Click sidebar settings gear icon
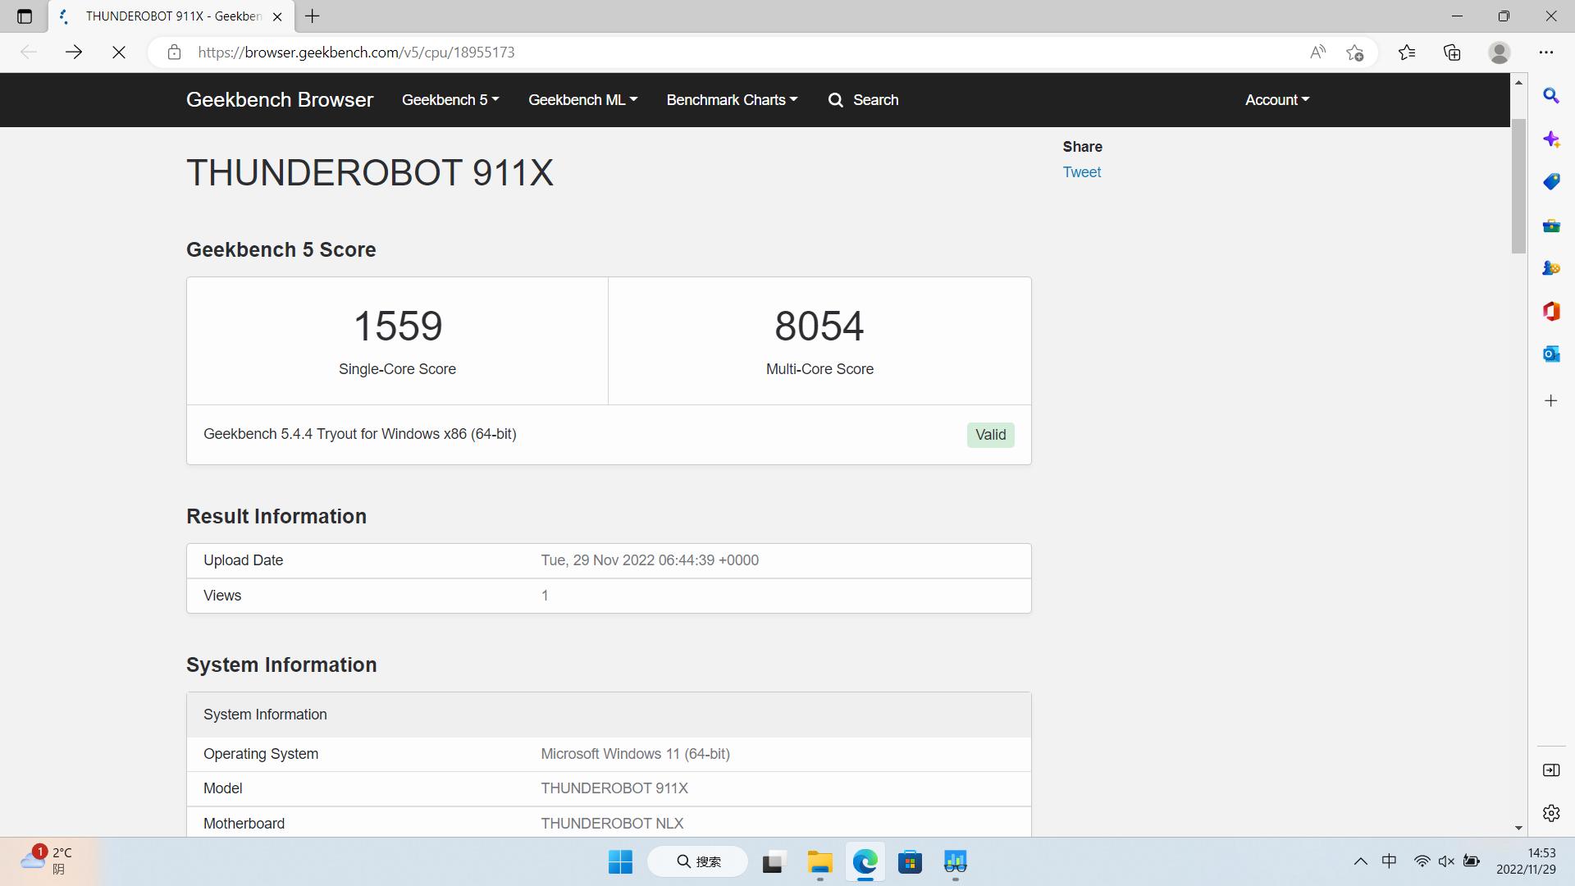Image resolution: width=1575 pixels, height=886 pixels. point(1550,813)
